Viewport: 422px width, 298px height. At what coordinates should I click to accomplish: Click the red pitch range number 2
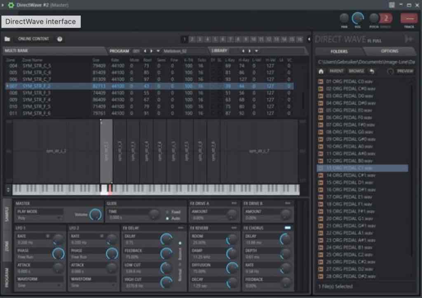386,18
